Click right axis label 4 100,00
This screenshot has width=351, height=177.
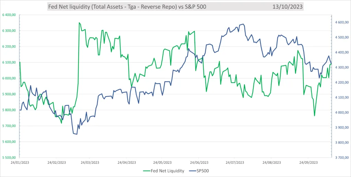342,98
